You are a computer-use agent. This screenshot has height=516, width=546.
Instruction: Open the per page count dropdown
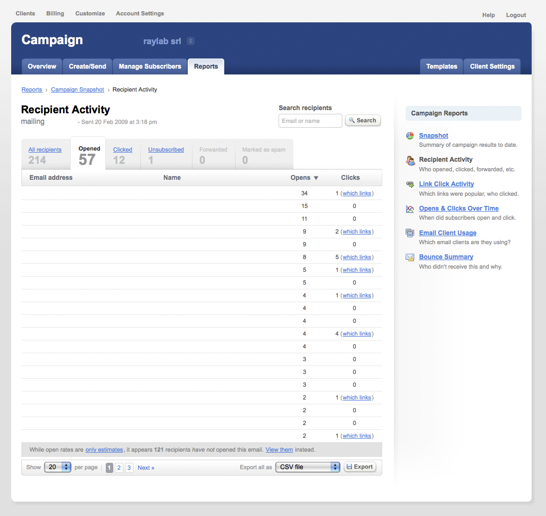tap(58, 467)
